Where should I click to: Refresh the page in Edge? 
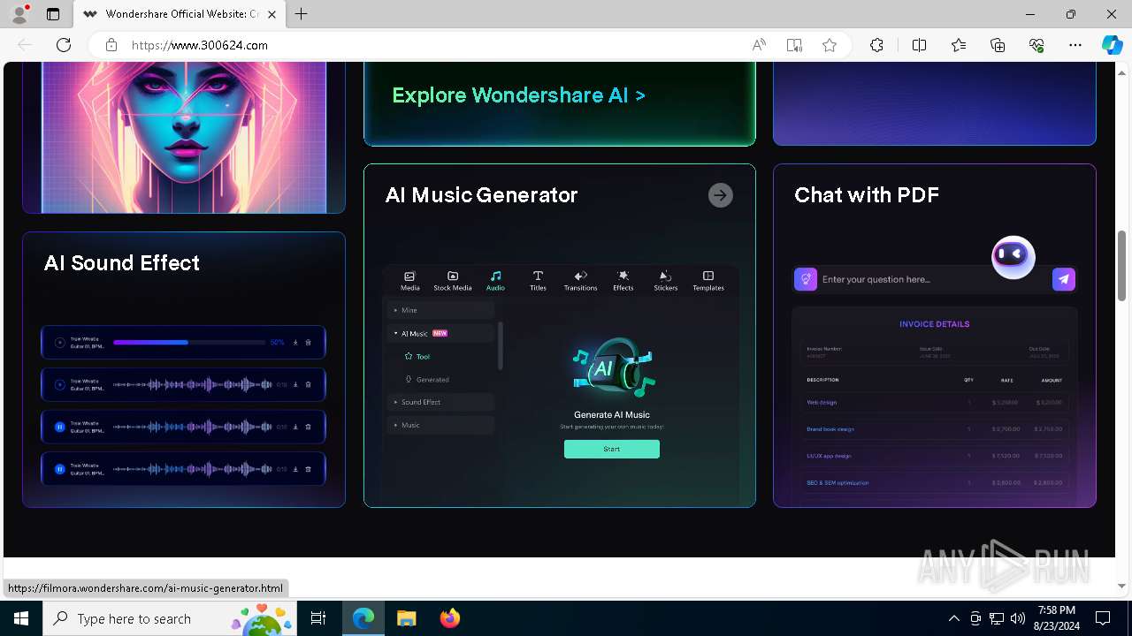click(x=64, y=45)
